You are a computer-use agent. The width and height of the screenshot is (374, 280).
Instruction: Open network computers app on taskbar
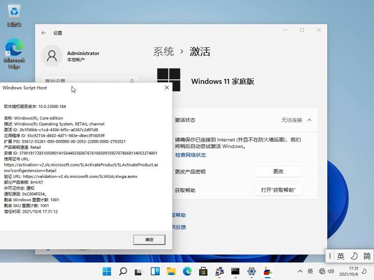[219, 271]
